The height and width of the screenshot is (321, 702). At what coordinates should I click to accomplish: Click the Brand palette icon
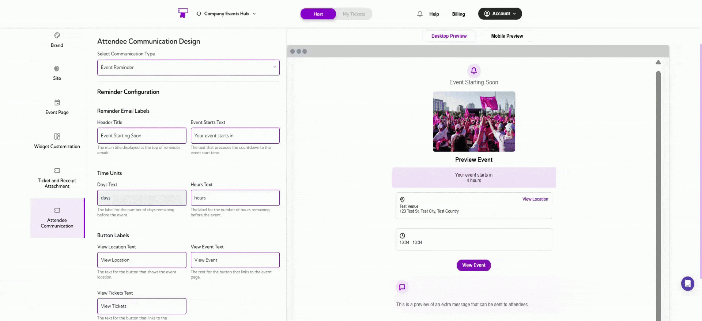tap(57, 35)
